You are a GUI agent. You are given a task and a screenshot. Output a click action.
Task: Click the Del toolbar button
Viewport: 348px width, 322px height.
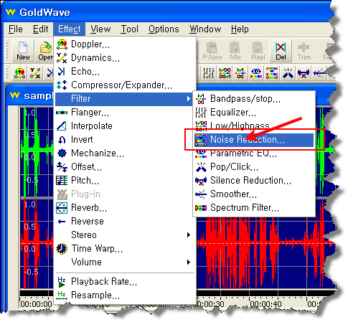[281, 51]
